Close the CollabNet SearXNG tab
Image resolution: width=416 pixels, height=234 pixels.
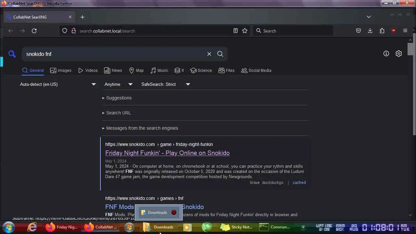(x=70, y=17)
